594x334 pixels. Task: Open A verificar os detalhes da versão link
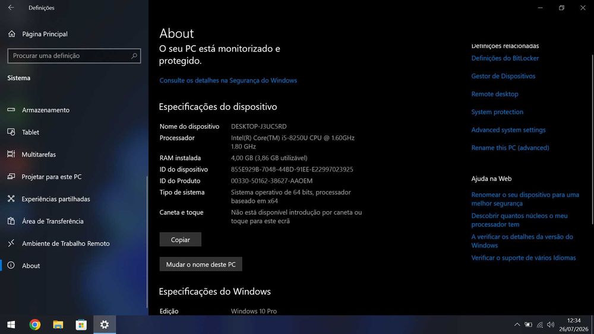point(522,241)
